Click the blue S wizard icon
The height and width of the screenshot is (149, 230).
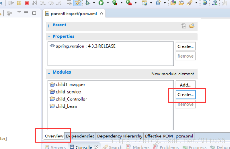pyautogui.click(x=158, y=3)
